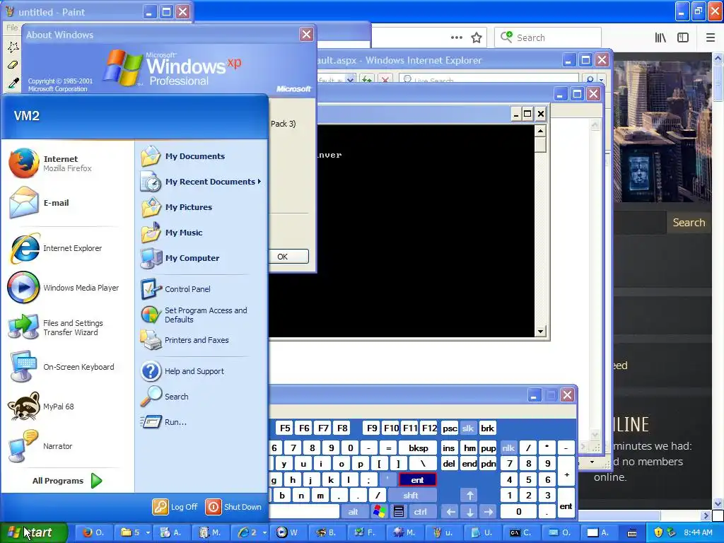Screen dimensions: 724x543
Task: Open Files and Settings Transfer Wizard
Action: tap(55, 327)
